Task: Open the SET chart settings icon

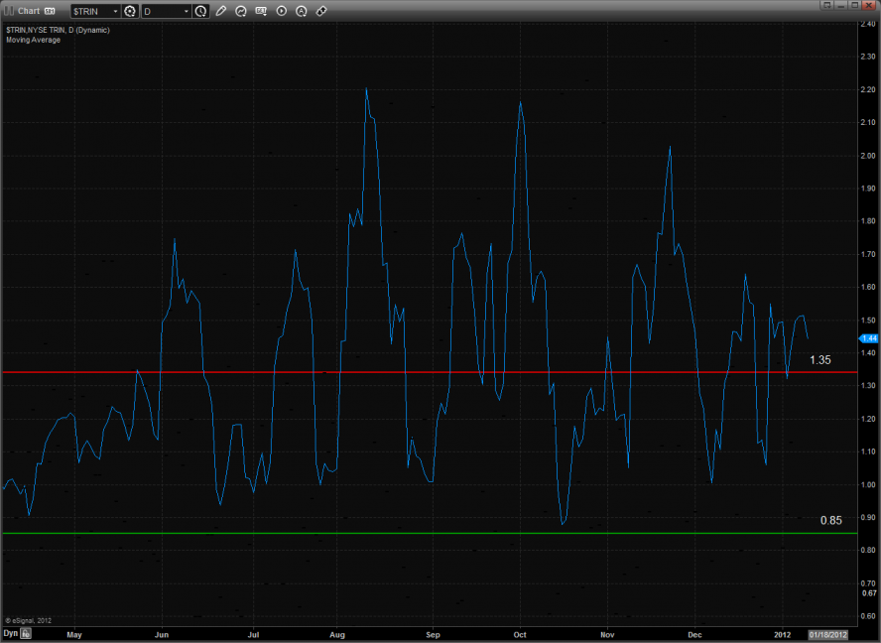Action: click(x=261, y=11)
